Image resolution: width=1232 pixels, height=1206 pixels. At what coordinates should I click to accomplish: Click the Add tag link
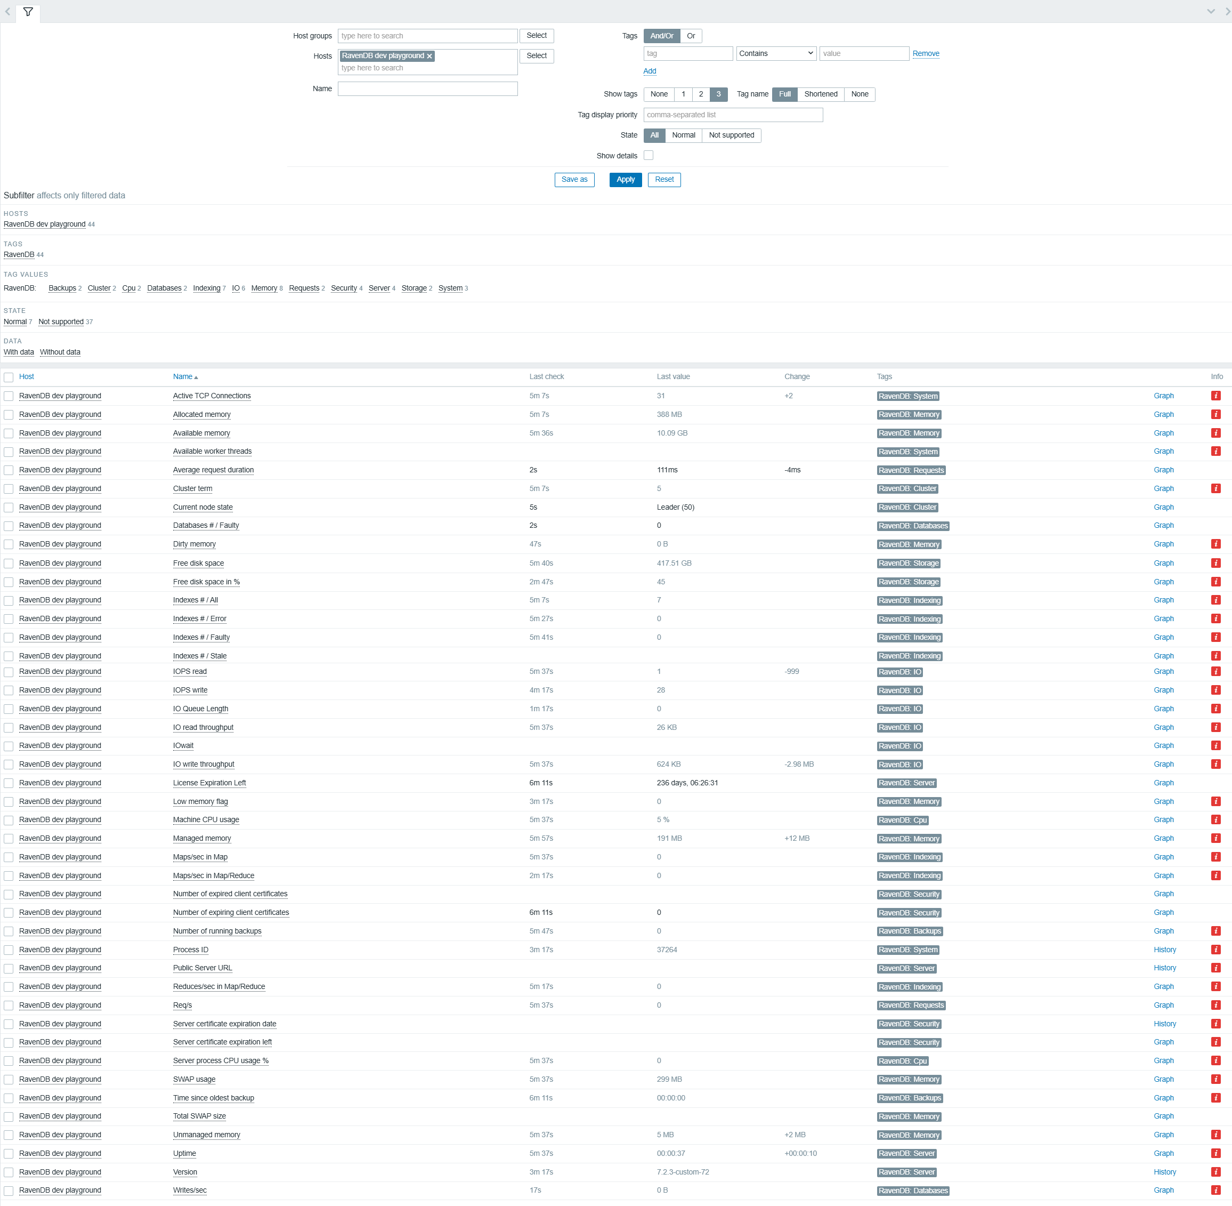[650, 71]
